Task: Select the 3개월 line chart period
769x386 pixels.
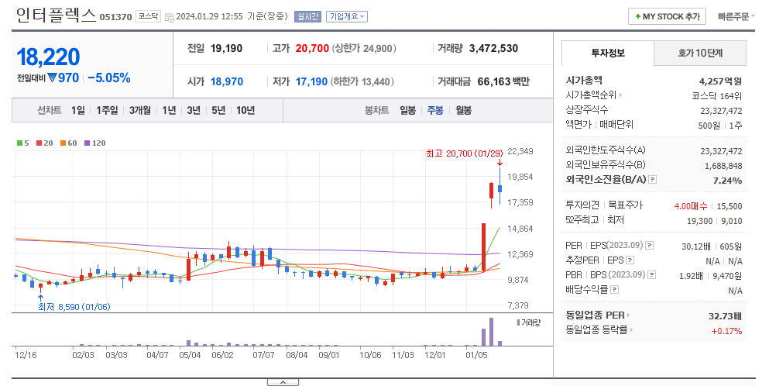Action: pos(139,111)
